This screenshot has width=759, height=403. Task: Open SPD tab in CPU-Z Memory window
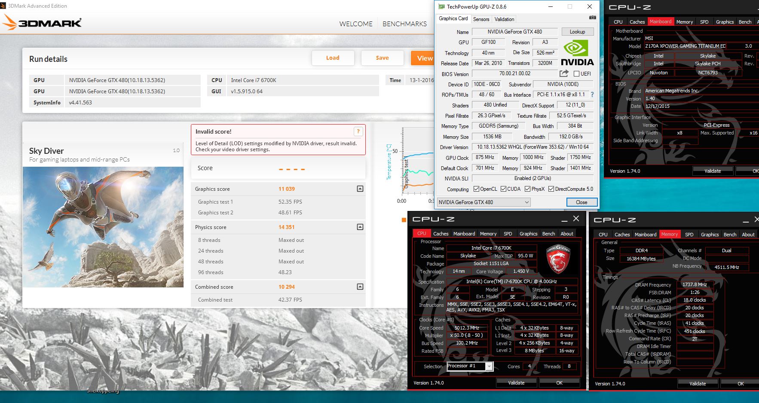[689, 235]
